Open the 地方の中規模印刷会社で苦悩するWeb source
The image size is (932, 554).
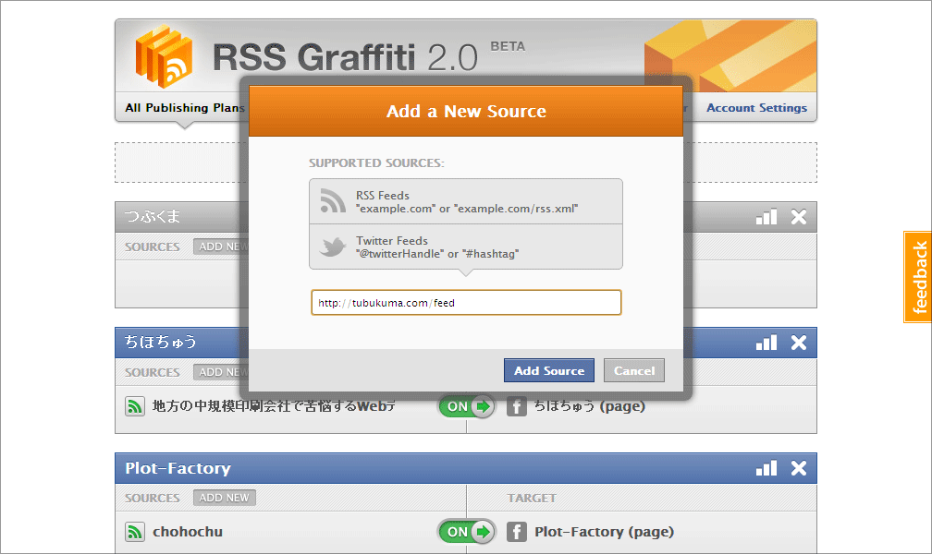(x=274, y=406)
